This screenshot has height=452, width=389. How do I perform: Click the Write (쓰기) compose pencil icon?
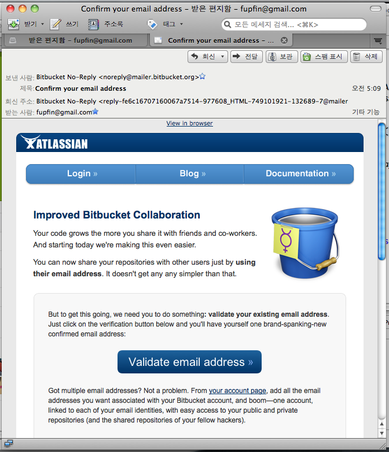click(x=56, y=24)
